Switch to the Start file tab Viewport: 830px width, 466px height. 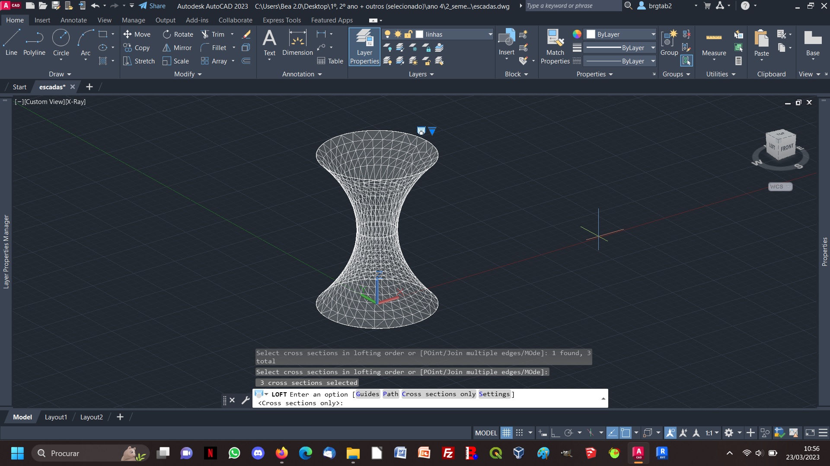(x=19, y=87)
